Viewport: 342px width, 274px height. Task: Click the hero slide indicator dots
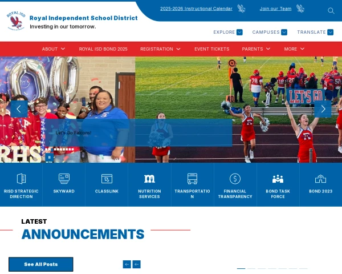point(59,150)
